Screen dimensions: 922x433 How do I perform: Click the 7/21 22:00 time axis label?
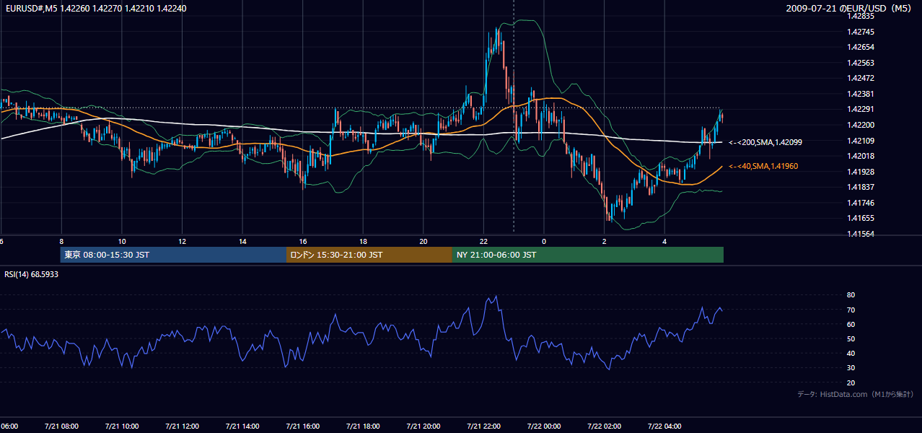tap(483, 427)
